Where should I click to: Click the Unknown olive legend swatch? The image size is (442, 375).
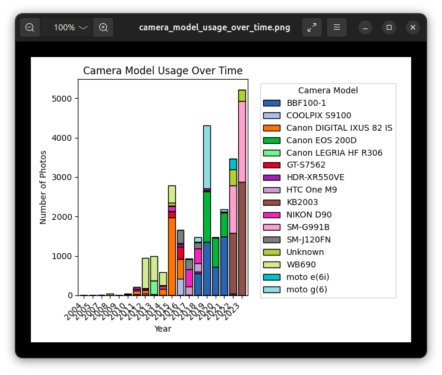click(271, 252)
